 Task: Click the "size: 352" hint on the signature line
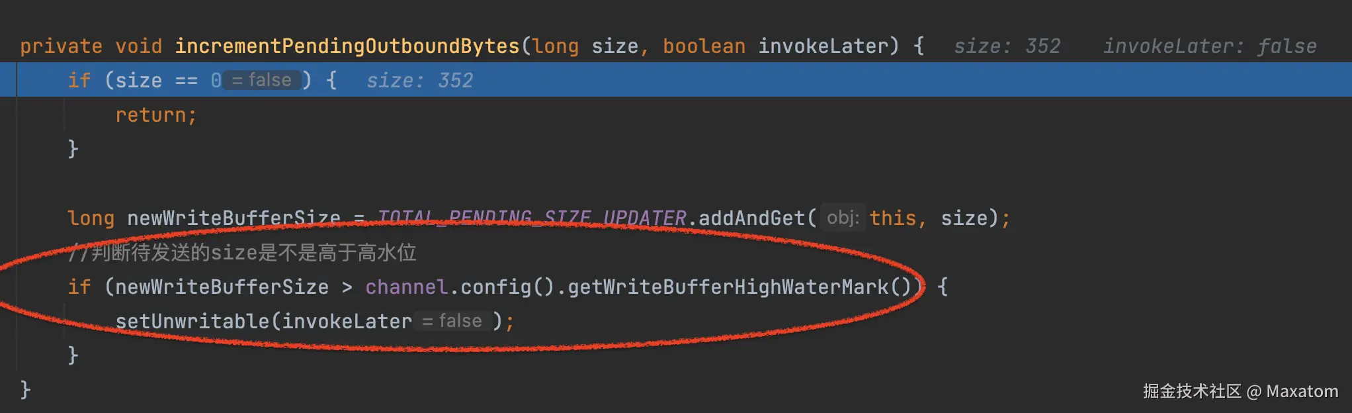point(1006,46)
